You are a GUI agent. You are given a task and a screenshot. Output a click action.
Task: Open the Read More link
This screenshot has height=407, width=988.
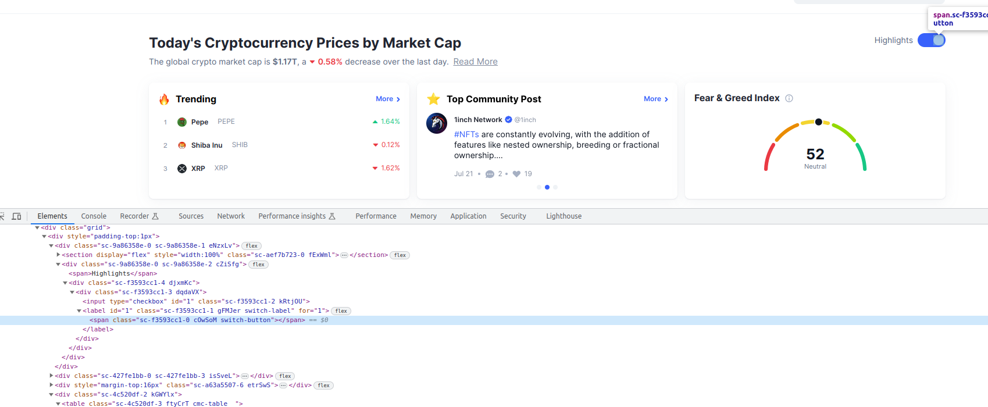tap(475, 62)
